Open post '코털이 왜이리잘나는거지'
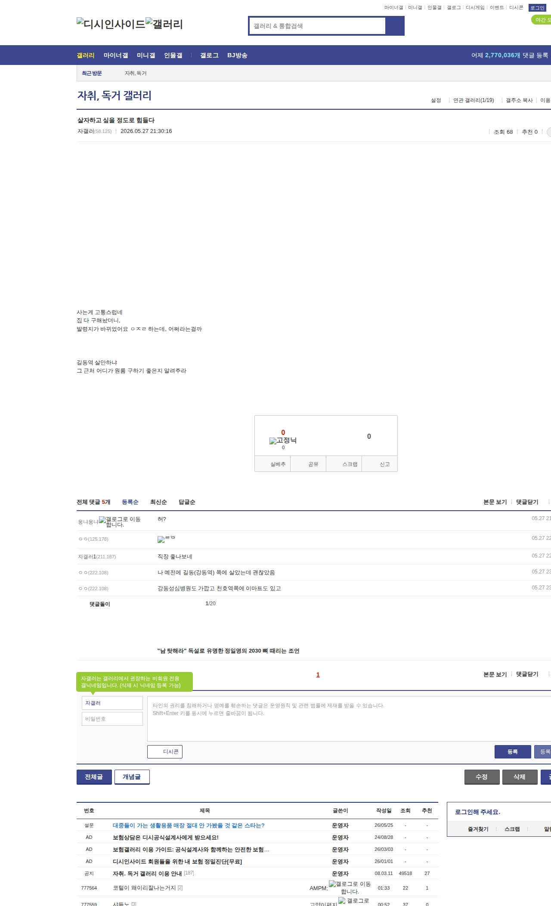Viewport: 551px width, 906px height. (x=144, y=888)
